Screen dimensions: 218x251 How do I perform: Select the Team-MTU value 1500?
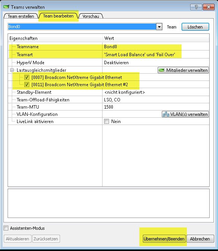coord(109,107)
